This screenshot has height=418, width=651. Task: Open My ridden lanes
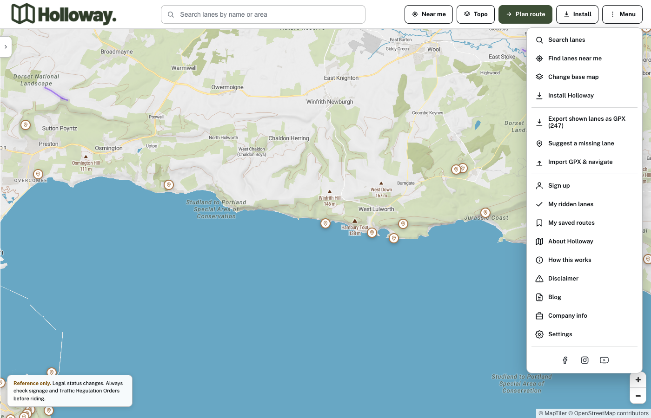click(585, 204)
